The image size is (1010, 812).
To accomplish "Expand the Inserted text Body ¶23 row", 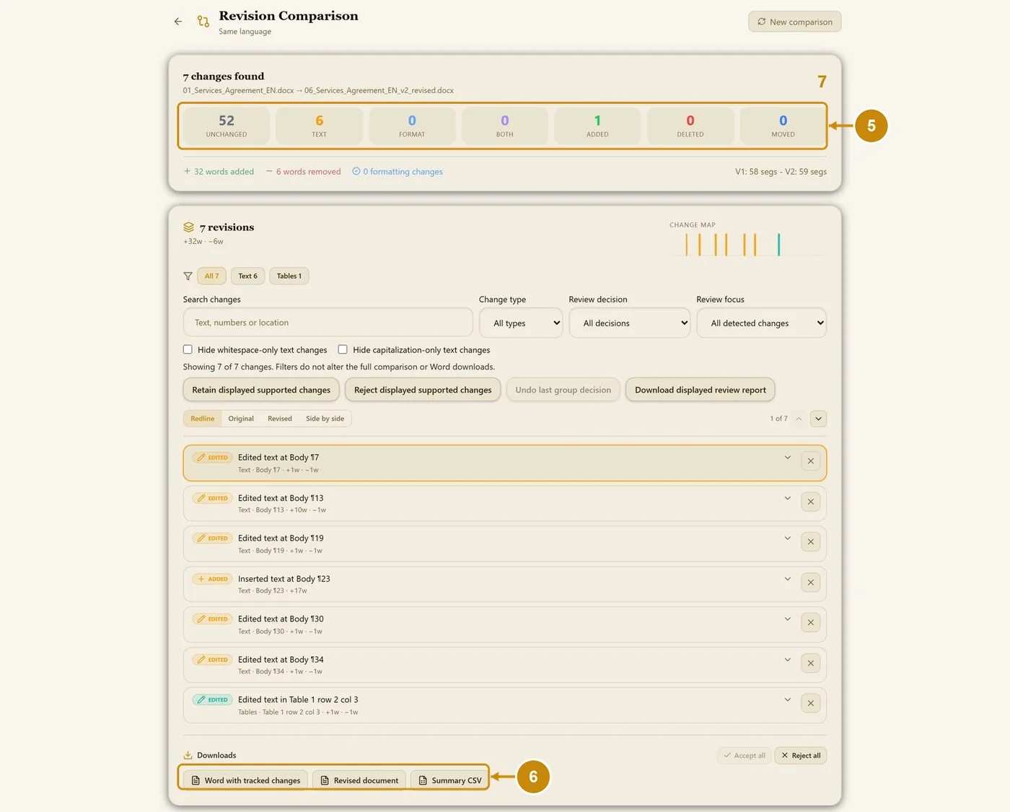I will pyautogui.click(x=788, y=579).
